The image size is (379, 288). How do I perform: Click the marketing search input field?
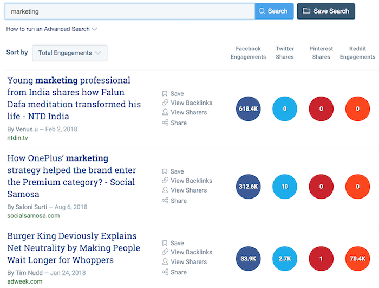coord(130,11)
